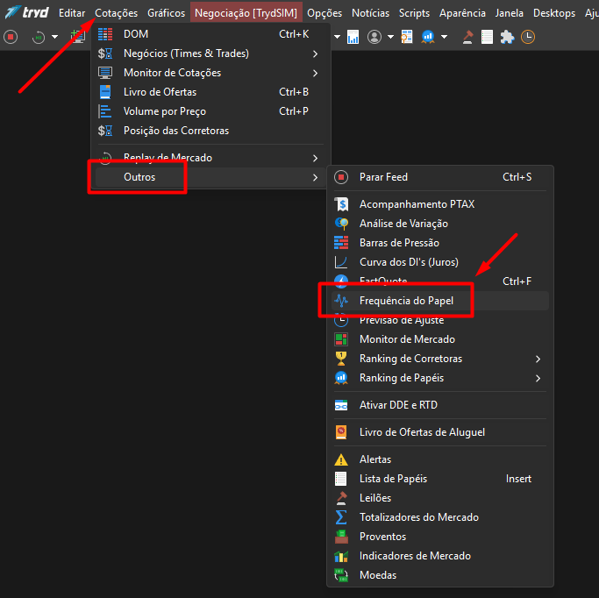Expand the Ranking de Corretoras chevron
599x598 pixels.
click(538, 359)
